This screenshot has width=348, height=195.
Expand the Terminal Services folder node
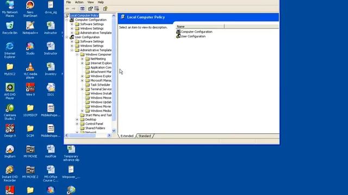[82, 89]
